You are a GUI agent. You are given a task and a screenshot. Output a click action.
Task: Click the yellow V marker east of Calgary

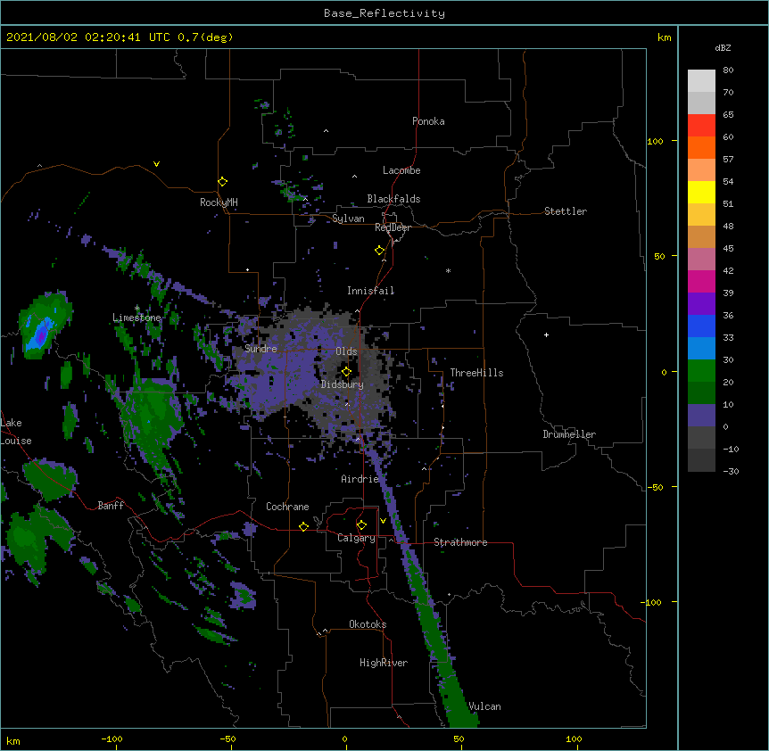383,521
